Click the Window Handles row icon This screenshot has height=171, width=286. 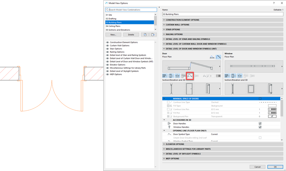(169, 127)
